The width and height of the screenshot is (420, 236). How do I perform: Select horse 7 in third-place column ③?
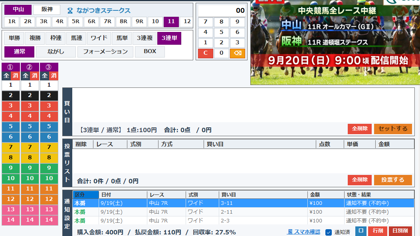(x=49, y=147)
